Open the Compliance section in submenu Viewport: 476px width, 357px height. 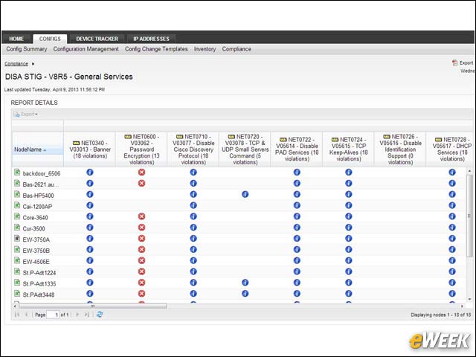pyautogui.click(x=237, y=49)
